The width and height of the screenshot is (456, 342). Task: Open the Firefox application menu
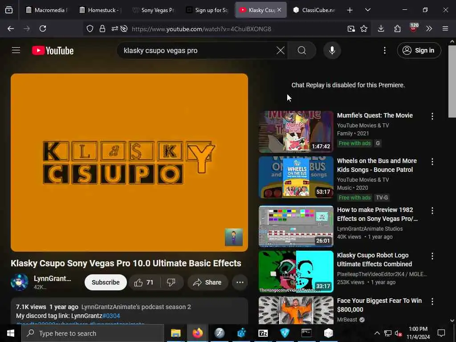(x=445, y=28)
